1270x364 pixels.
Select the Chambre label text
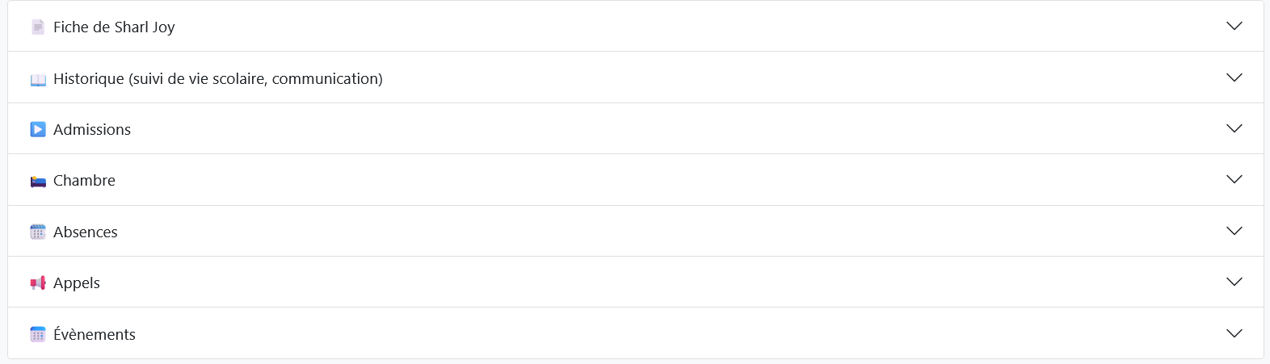click(x=84, y=181)
